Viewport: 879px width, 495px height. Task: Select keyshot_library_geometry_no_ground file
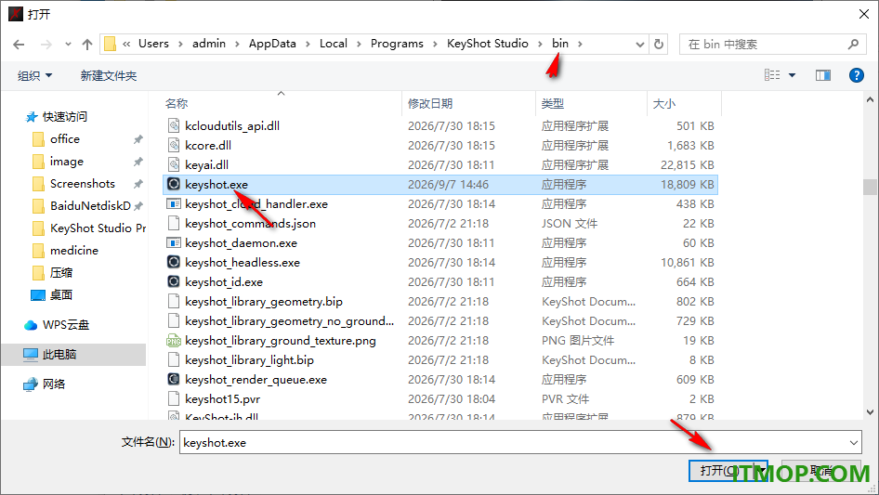[x=289, y=321]
